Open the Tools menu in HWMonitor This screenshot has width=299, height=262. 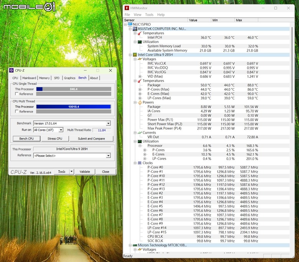coord(149,15)
